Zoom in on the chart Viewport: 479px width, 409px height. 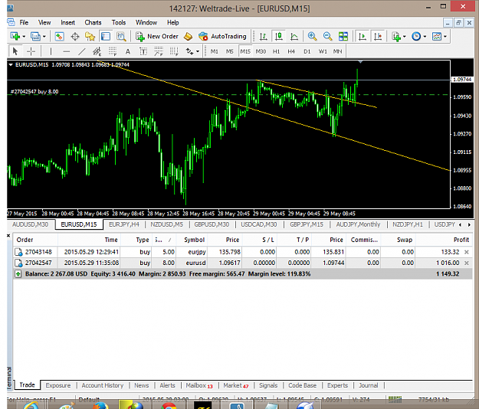tap(312, 36)
